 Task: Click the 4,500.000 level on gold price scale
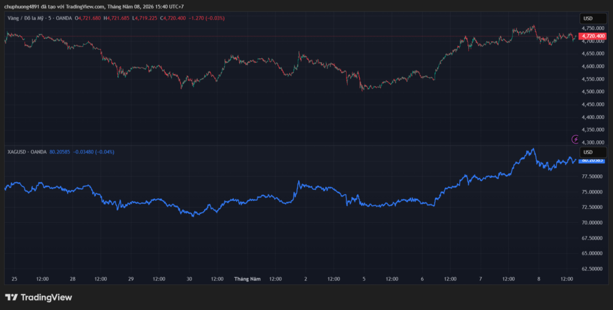tap(593, 91)
